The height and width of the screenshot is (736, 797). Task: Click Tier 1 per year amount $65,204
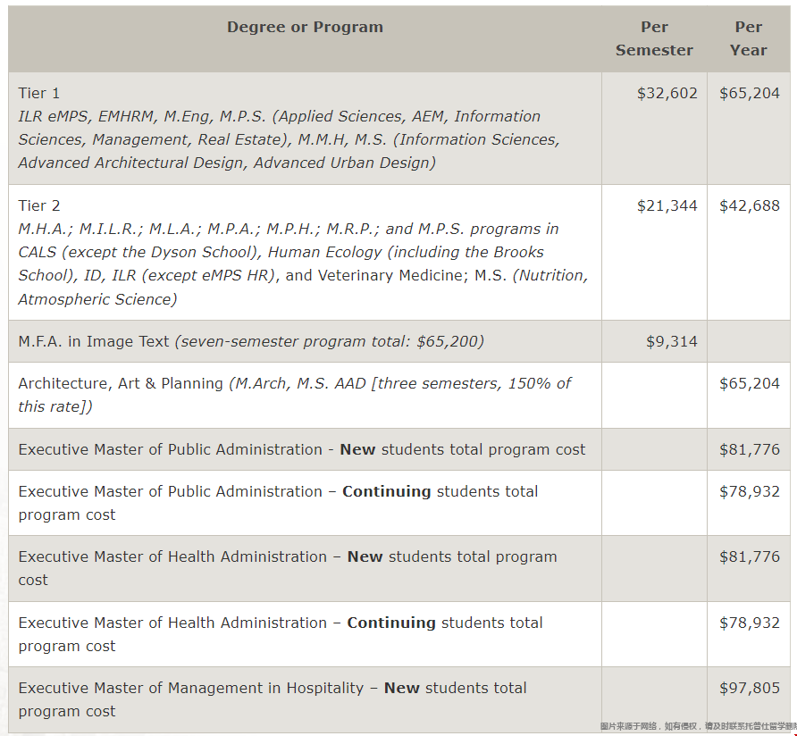750,93
